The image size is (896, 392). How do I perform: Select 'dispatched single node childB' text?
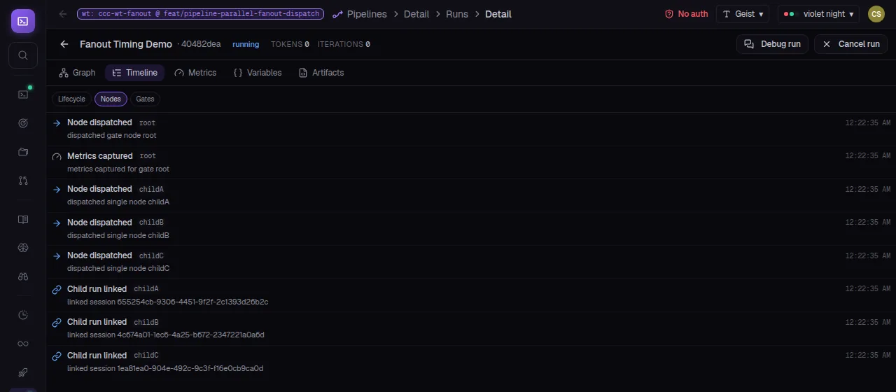pos(118,235)
